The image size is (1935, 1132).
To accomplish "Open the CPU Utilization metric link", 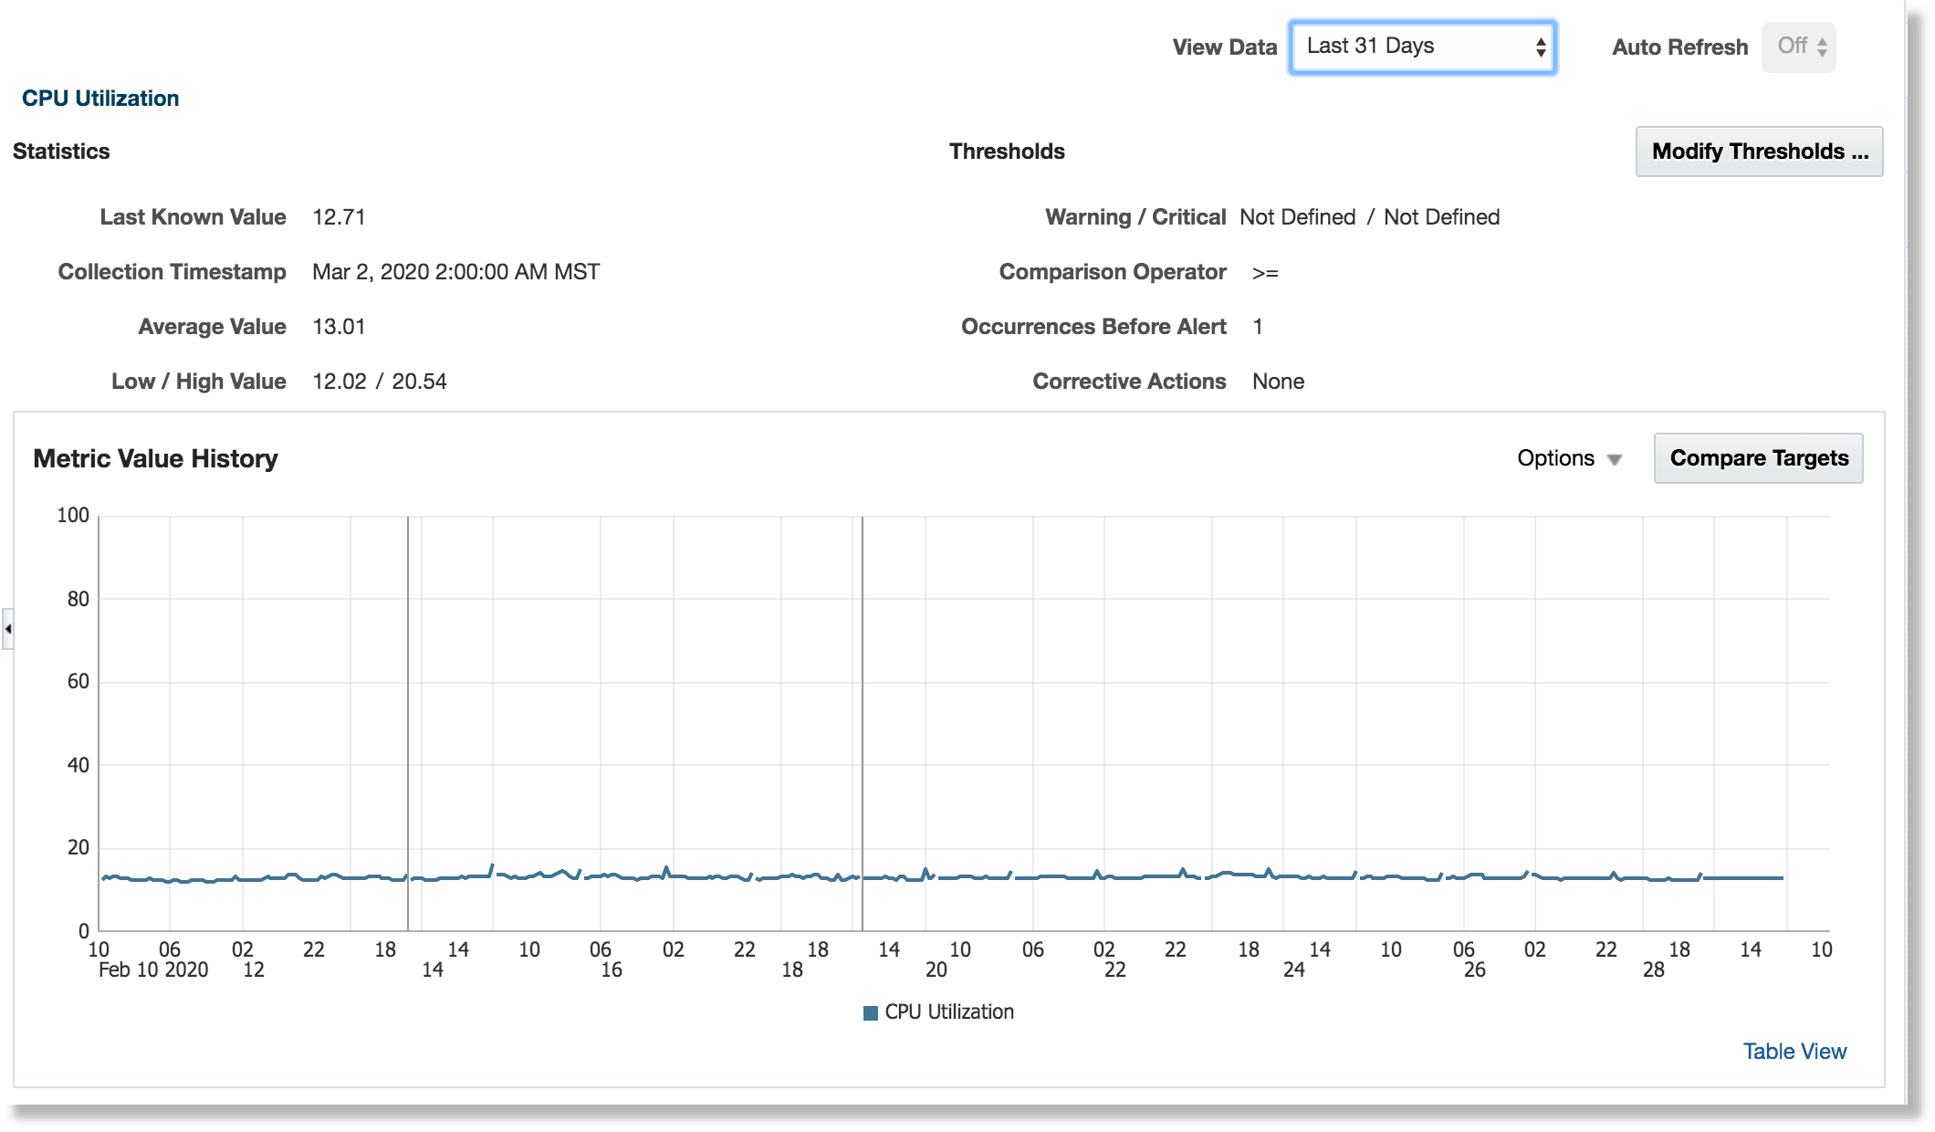I will [x=101, y=99].
